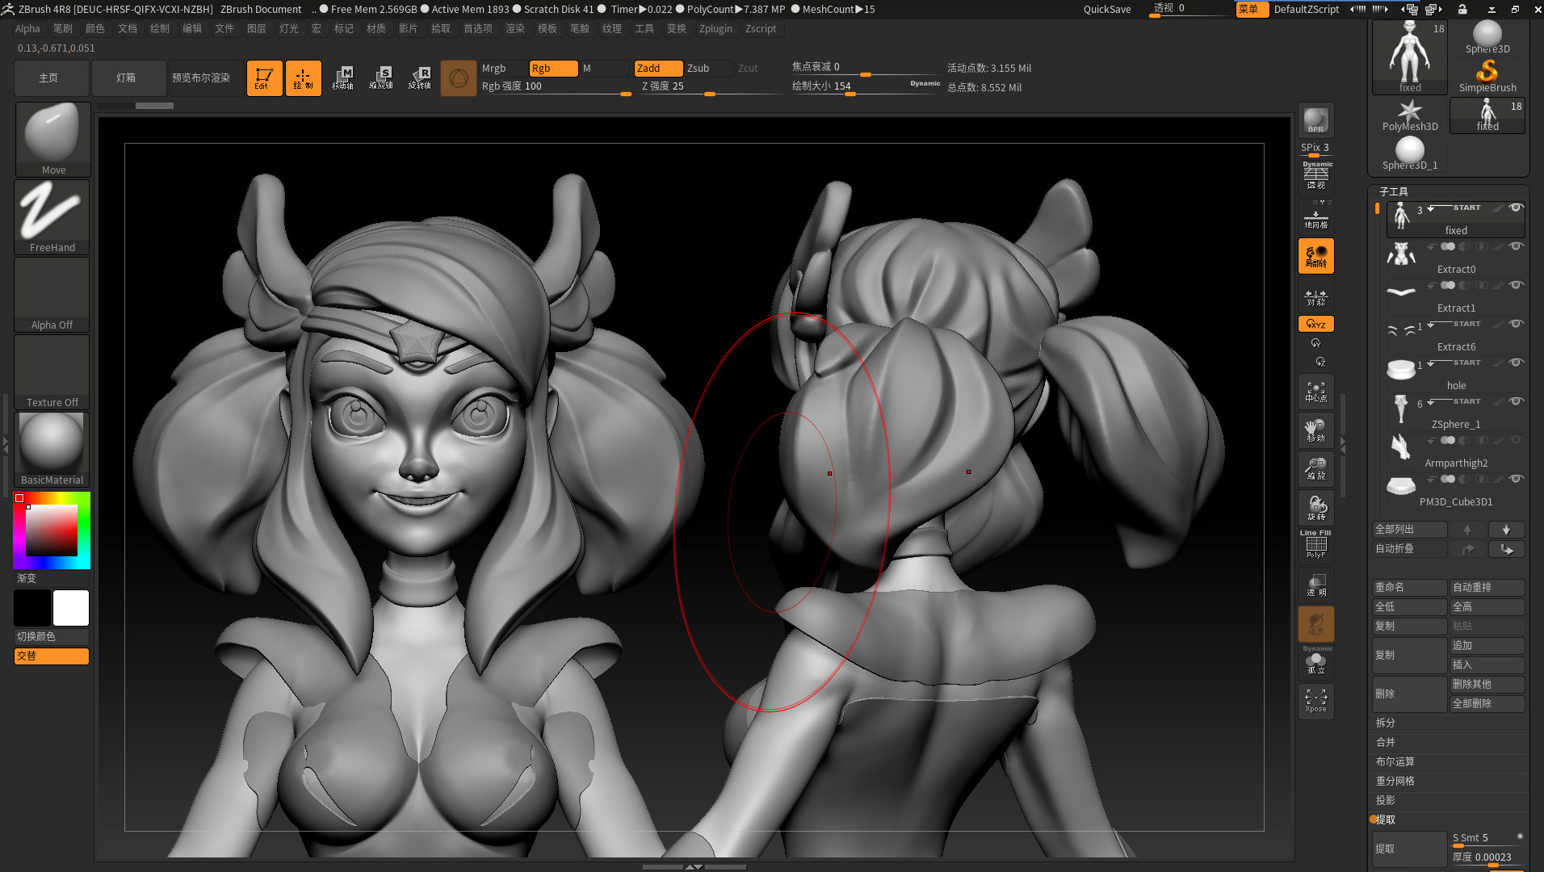Click the 移动 canvas move icon

tap(1316, 430)
